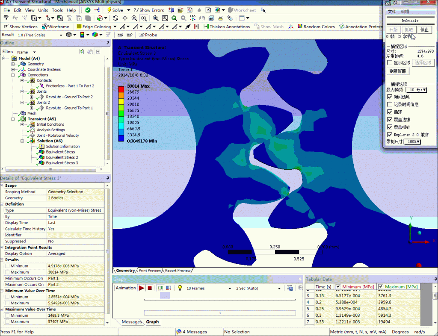Activate the Pan view tool
Viewport: 438px width, 336px height.
125,18
